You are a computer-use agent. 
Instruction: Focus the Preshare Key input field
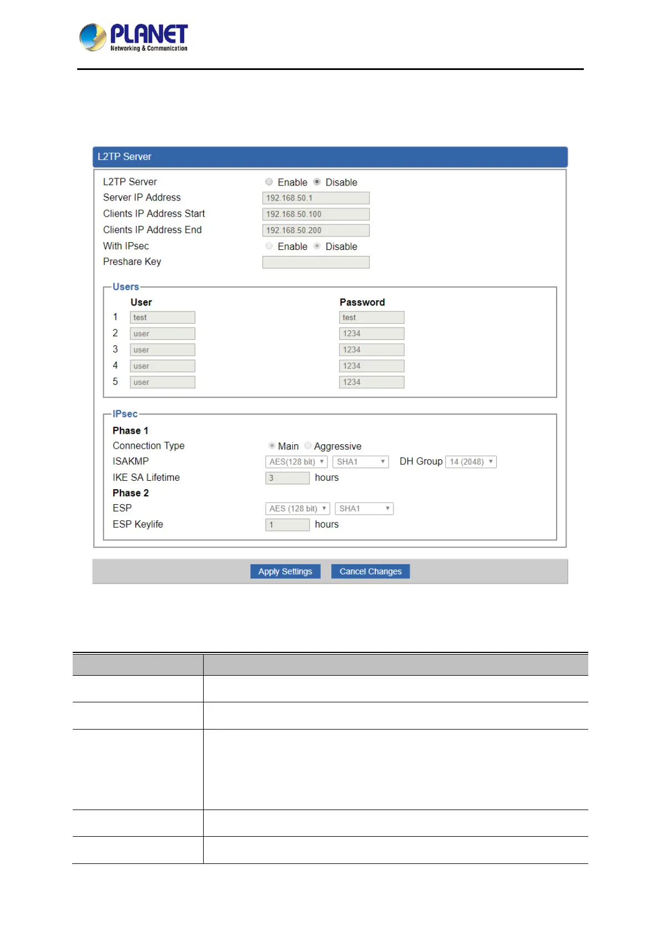tap(316, 262)
